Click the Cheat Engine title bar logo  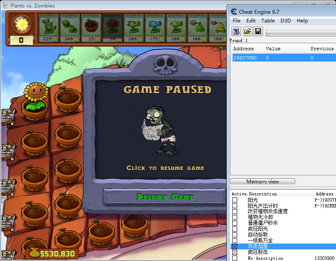pyautogui.click(x=233, y=12)
